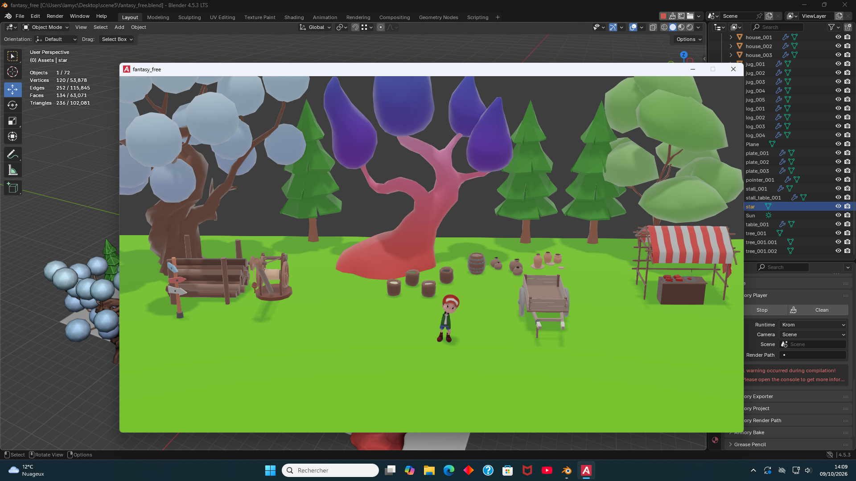This screenshot has width=856, height=481.
Task: Open Blender from the Windows taskbar
Action: pyautogui.click(x=567, y=470)
